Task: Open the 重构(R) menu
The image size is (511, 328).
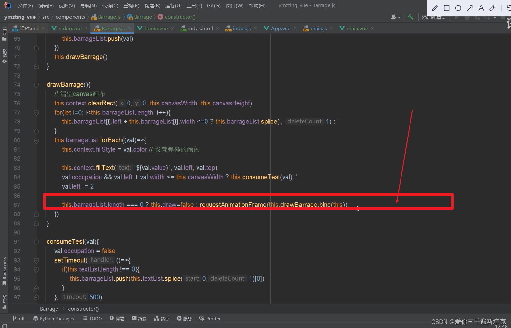Action: point(131,5)
